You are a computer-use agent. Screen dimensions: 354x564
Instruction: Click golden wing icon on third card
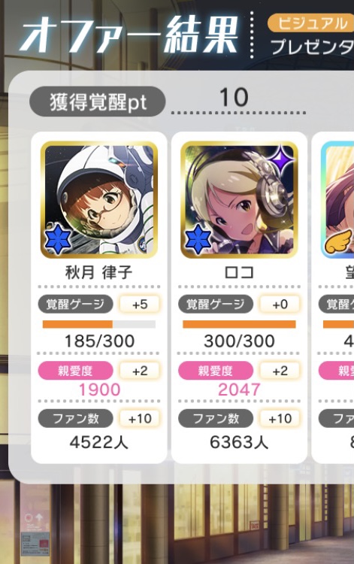pyautogui.click(x=339, y=242)
